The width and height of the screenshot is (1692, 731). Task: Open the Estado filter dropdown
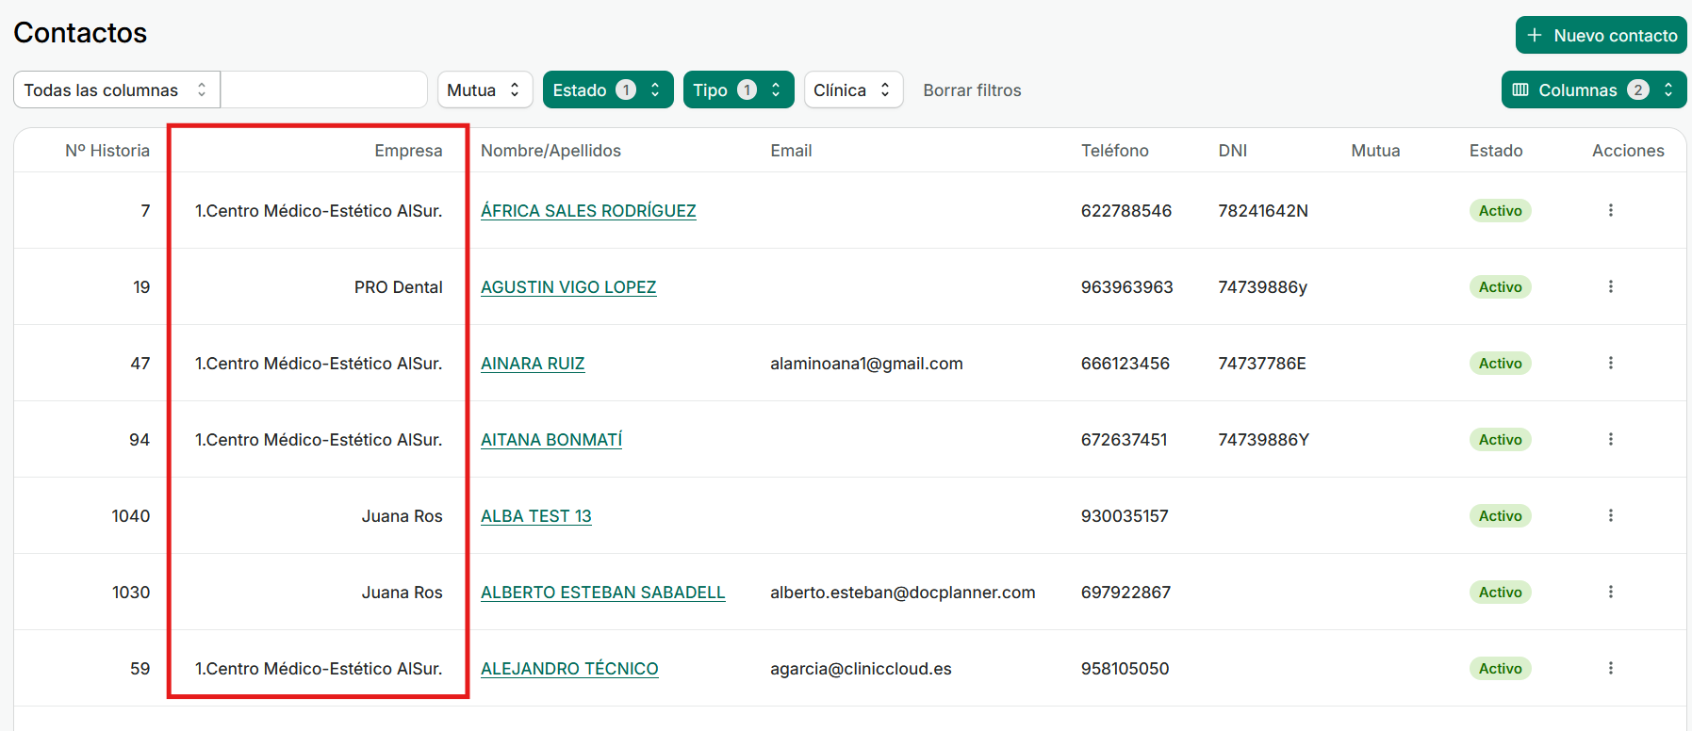[608, 89]
